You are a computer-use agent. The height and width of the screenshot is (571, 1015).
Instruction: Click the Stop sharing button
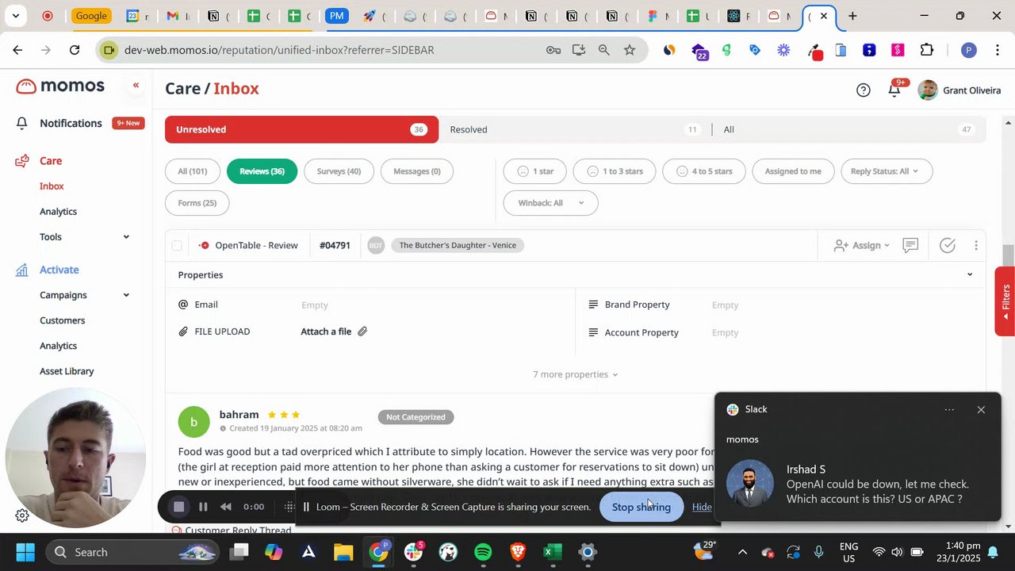pos(641,507)
